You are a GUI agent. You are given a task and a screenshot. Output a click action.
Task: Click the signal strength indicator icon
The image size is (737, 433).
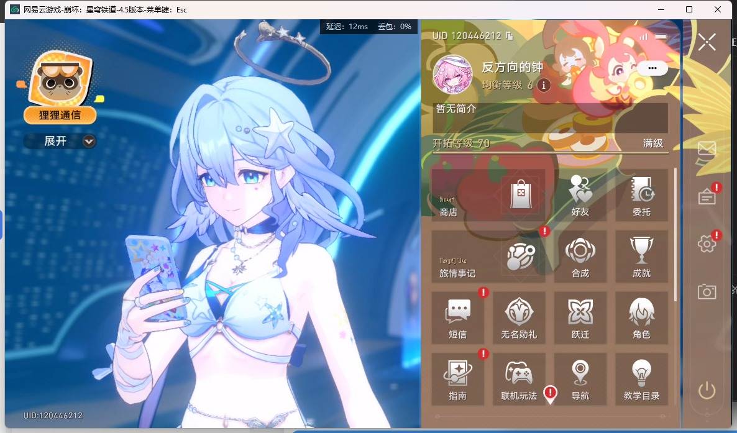(643, 36)
